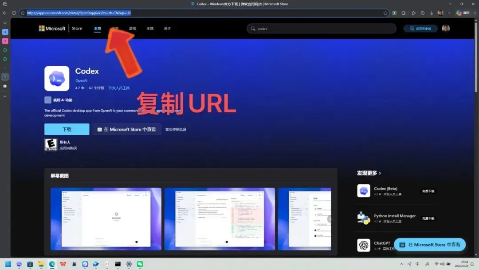Open WeChat from taskbar
This screenshot has width=479, height=270.
point(140,264)
